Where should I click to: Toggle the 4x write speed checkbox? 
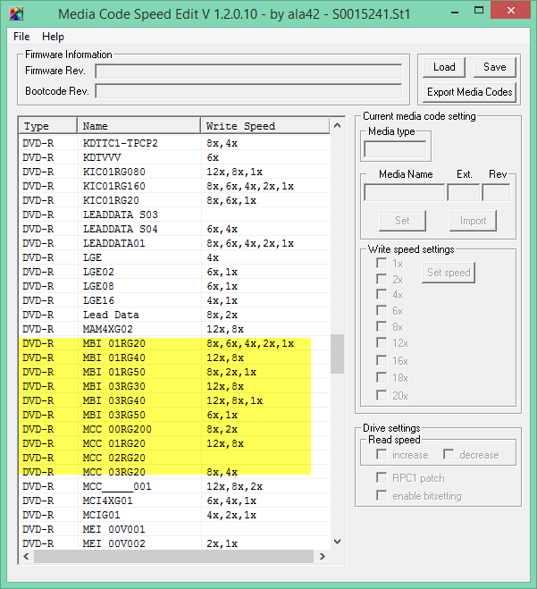(382, 295)
